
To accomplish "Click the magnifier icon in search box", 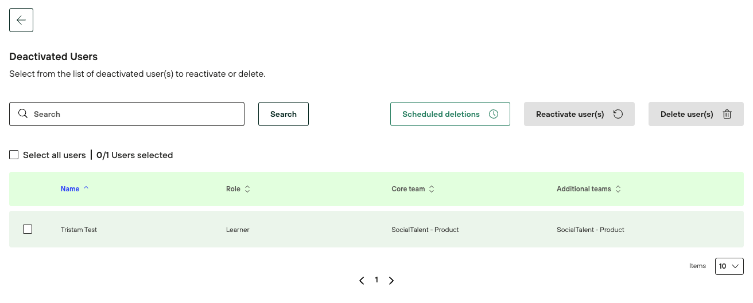I will coord(23,114).
